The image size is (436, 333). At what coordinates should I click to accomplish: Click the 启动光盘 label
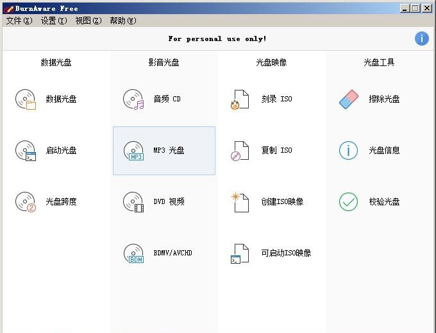click(61, 151)
